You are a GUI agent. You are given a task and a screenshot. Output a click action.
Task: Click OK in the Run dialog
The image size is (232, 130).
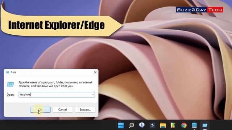(x=40, y=110)
